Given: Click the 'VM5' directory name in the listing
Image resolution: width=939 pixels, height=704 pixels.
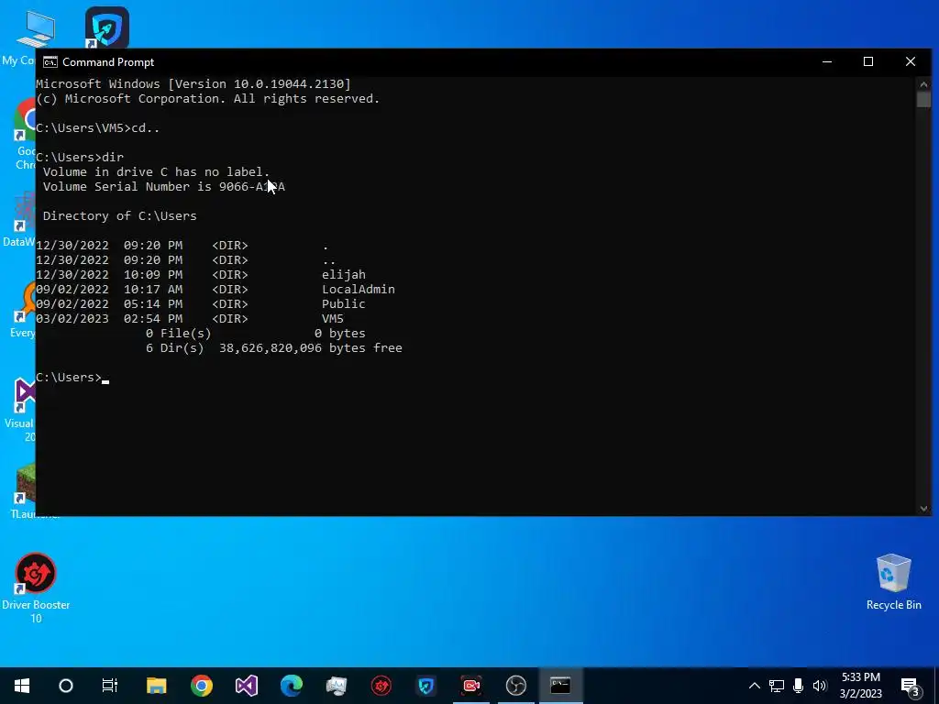Looking at the screenshot, I should pyautogui.click(x=332, y=318).
